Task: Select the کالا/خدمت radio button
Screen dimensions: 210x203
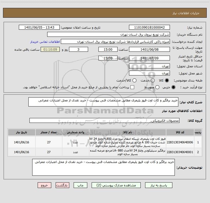Action: click(x=134, y=80)
